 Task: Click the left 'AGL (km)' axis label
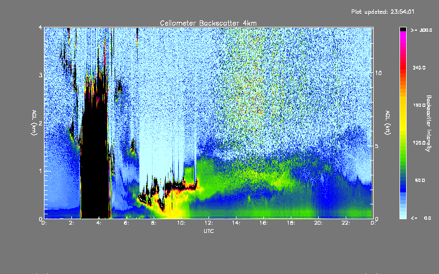pos(34,123)
